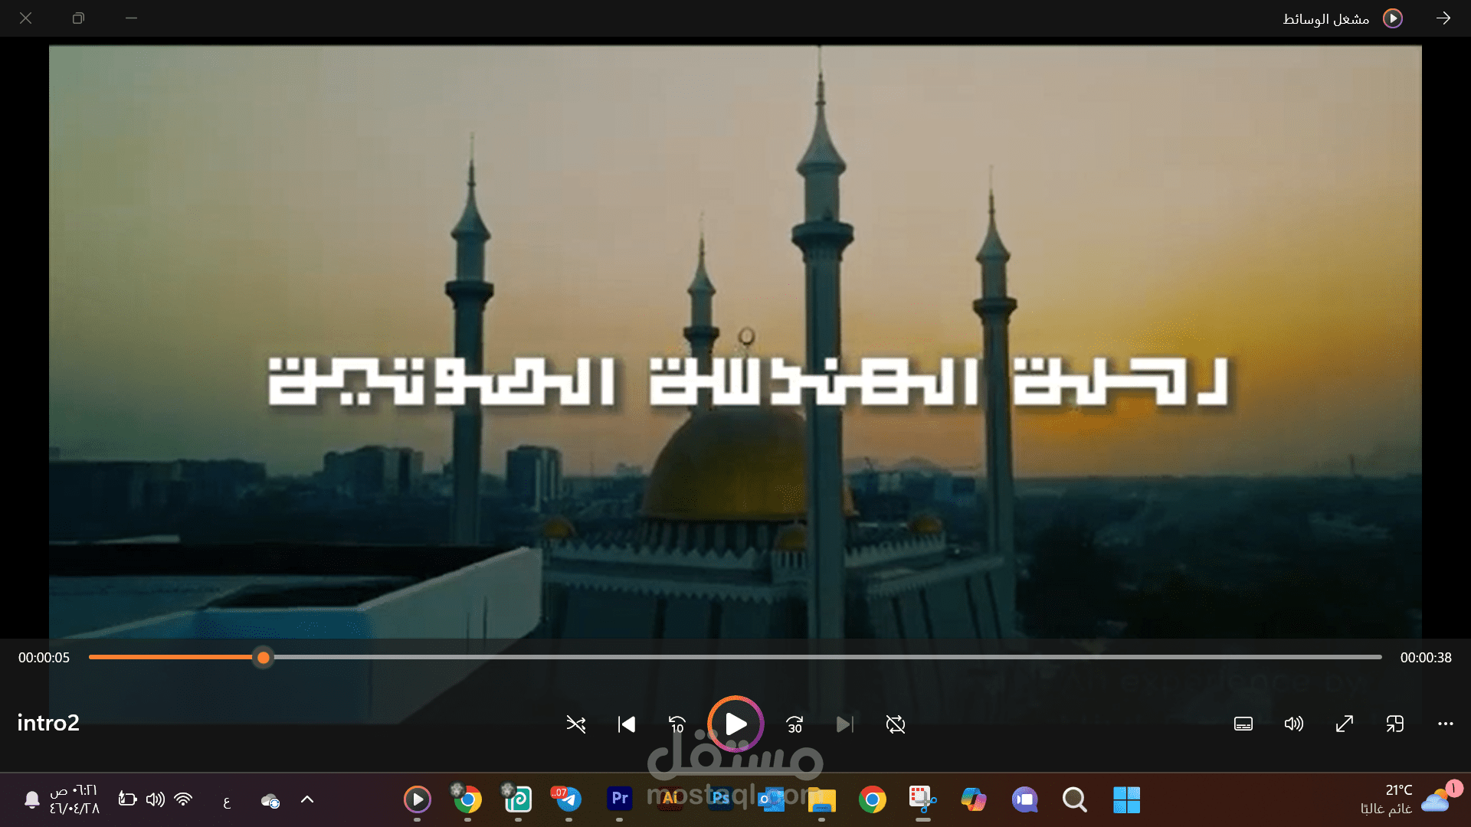1471x827 pixels.
Task: Open Adobe Premiere Pro from the taskbar
Action: click(619, 799)
